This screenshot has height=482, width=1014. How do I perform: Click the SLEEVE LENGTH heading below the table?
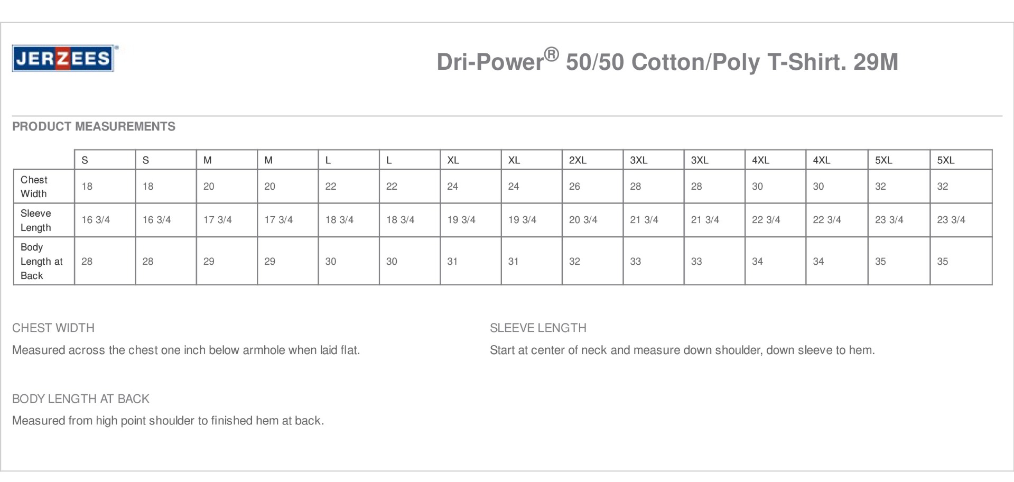click(x=538, y=328)
